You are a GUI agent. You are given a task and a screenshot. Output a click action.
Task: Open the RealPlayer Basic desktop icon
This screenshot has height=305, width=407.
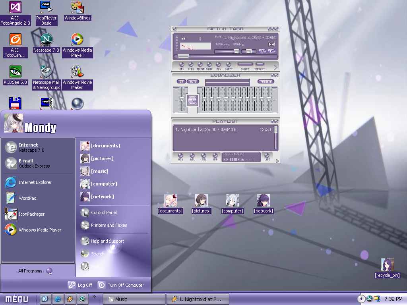(47, 8)
